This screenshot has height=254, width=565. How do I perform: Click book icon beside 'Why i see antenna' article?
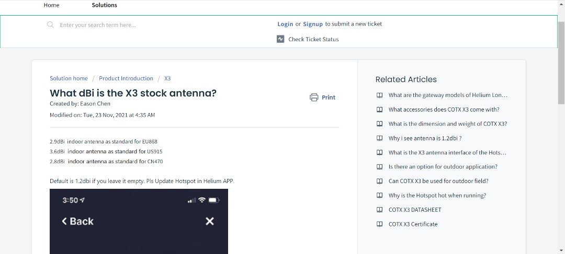[x=380, y=138]
